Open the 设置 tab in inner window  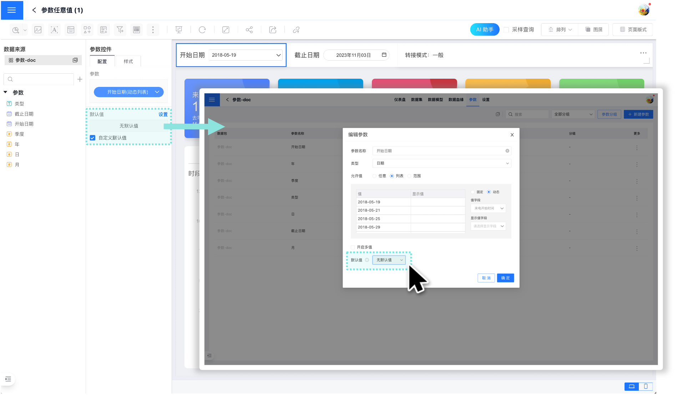point(486,100)
